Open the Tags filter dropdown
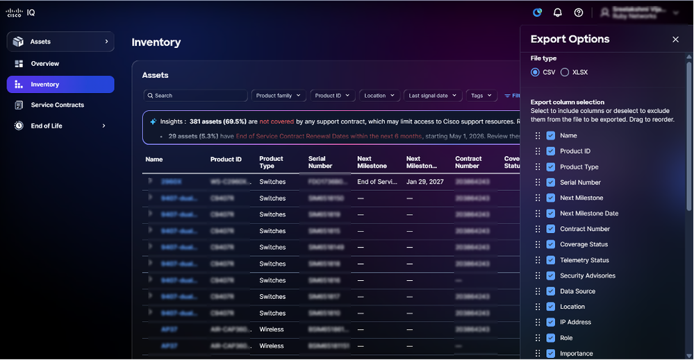 coord(481,96)
